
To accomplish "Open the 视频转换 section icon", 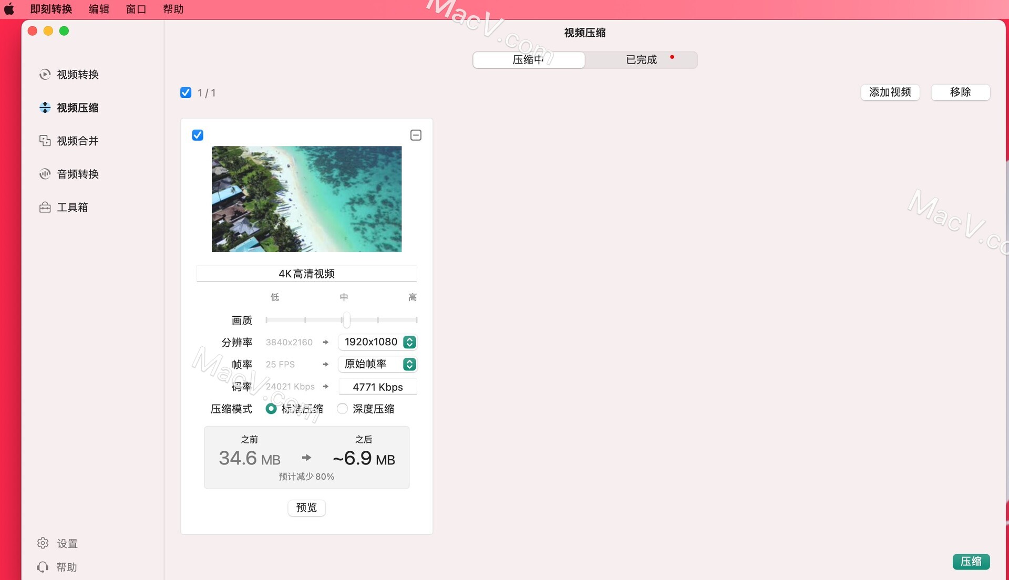I will point(45,75).
